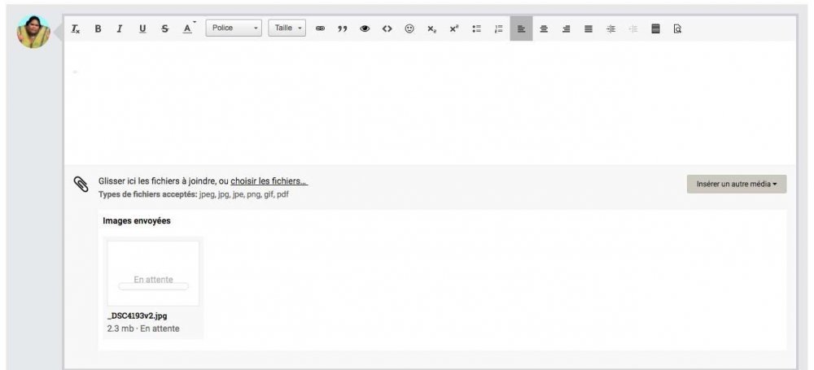Click the remove formatting icon
The height and width of the screenshot is (370, 814).
(x=76, y=29)
